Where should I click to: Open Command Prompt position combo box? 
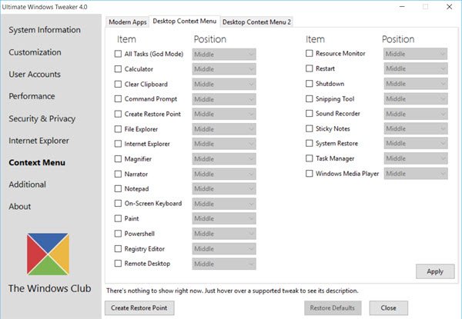224,99
